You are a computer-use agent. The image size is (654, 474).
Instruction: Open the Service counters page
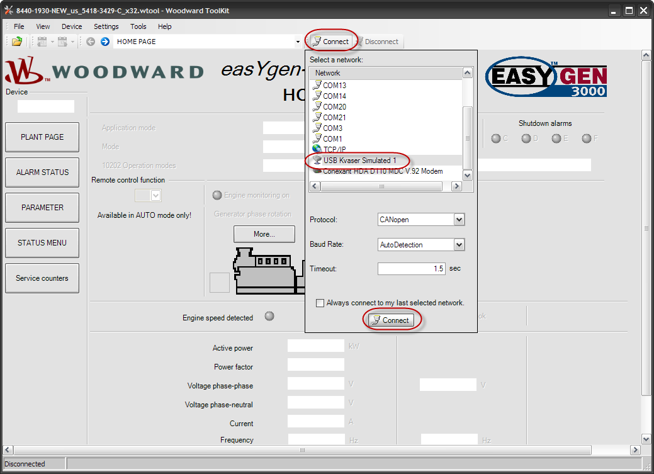[42, 278]
